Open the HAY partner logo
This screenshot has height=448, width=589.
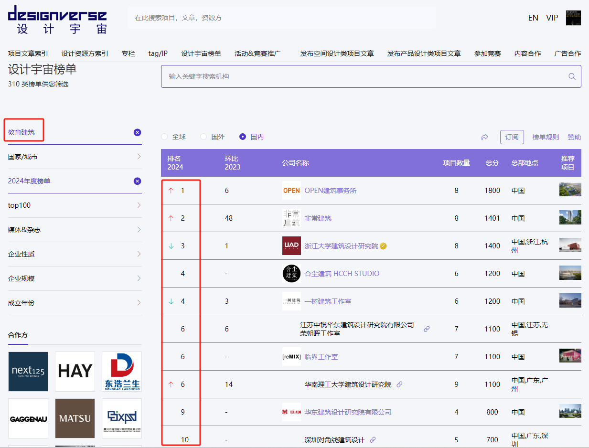(x=75, y=372)
